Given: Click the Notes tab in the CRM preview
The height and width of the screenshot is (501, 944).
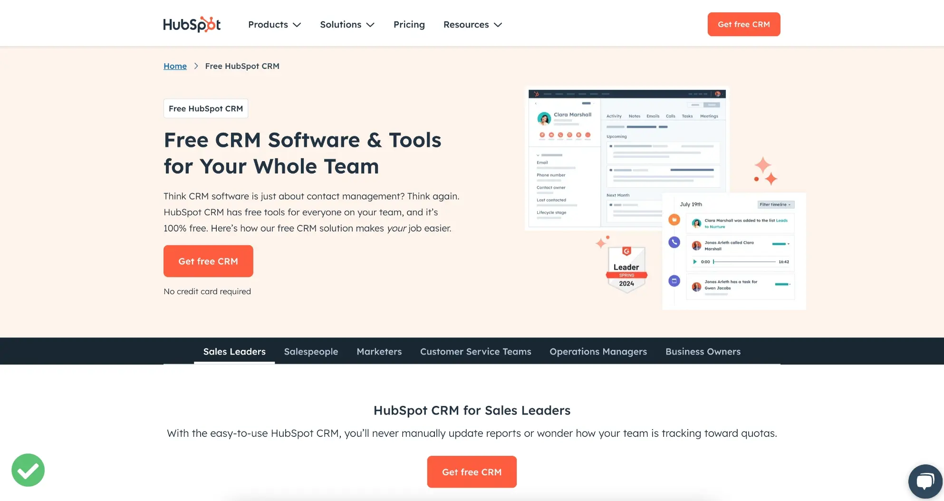Looking at the screenshot, I should pyautogui.click(x=634, y=116).
